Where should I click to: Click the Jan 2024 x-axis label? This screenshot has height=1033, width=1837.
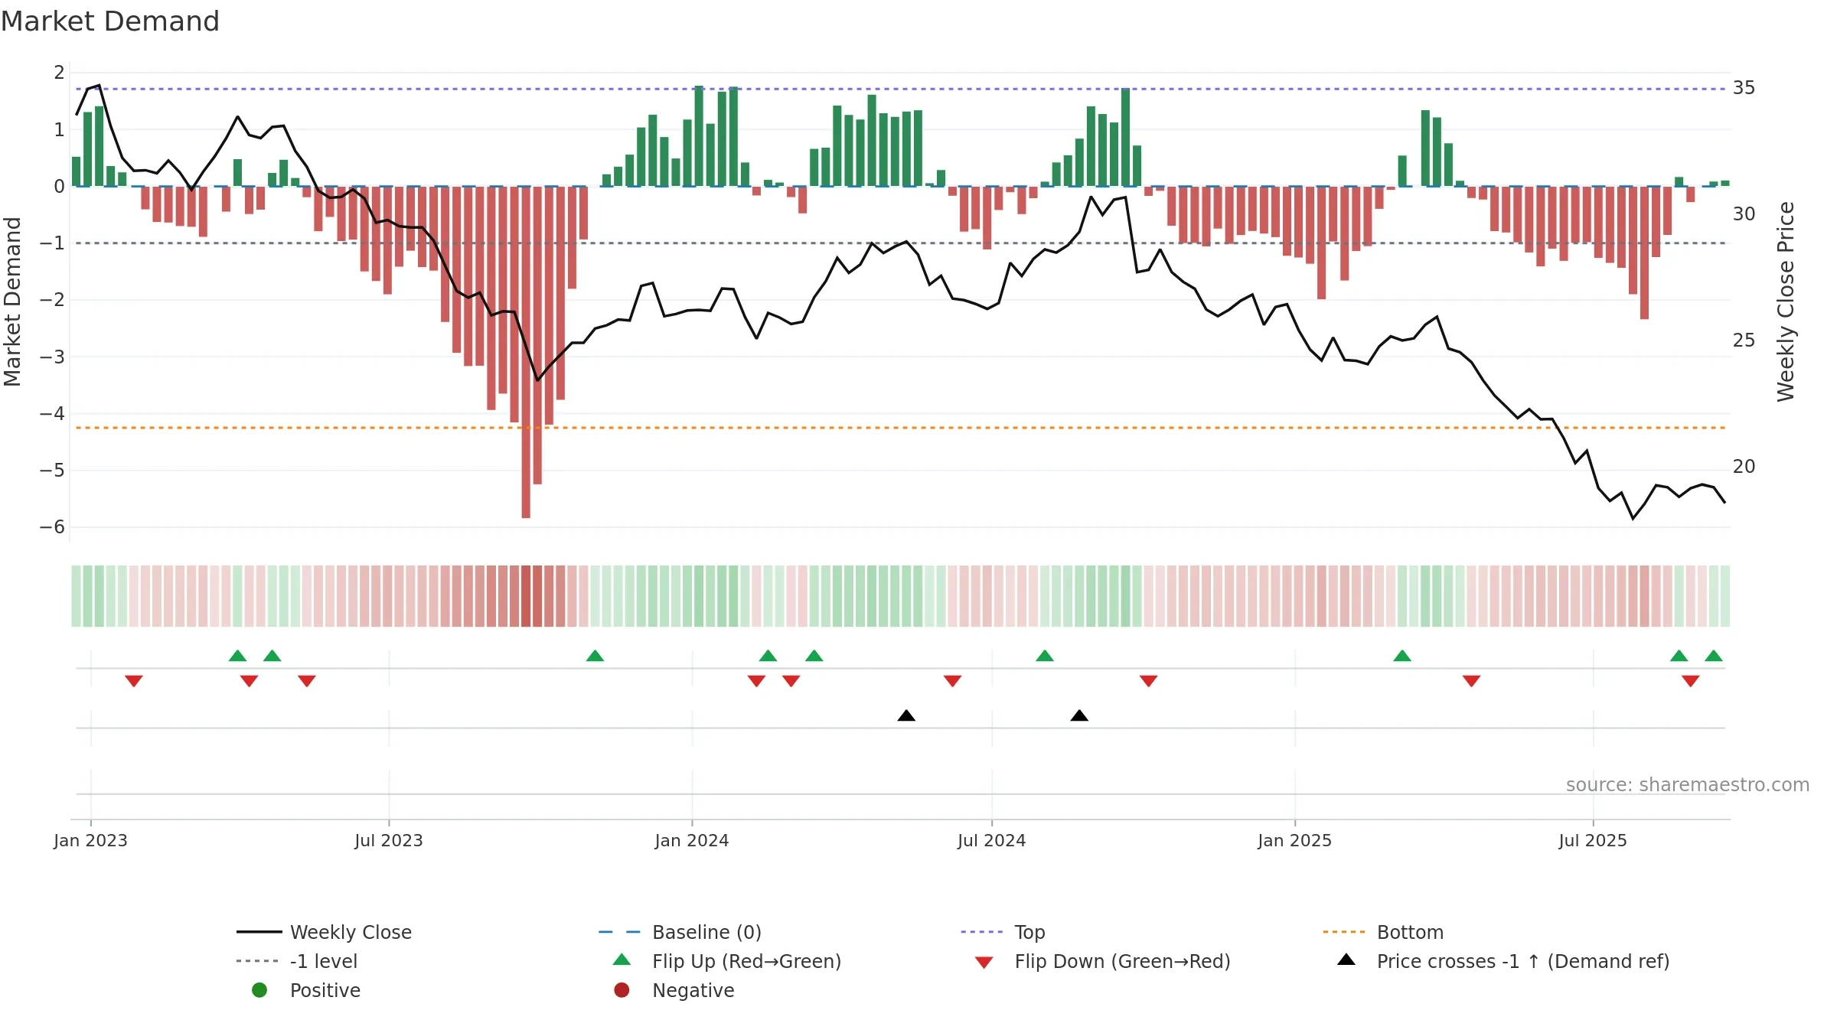tap(692, 840)
